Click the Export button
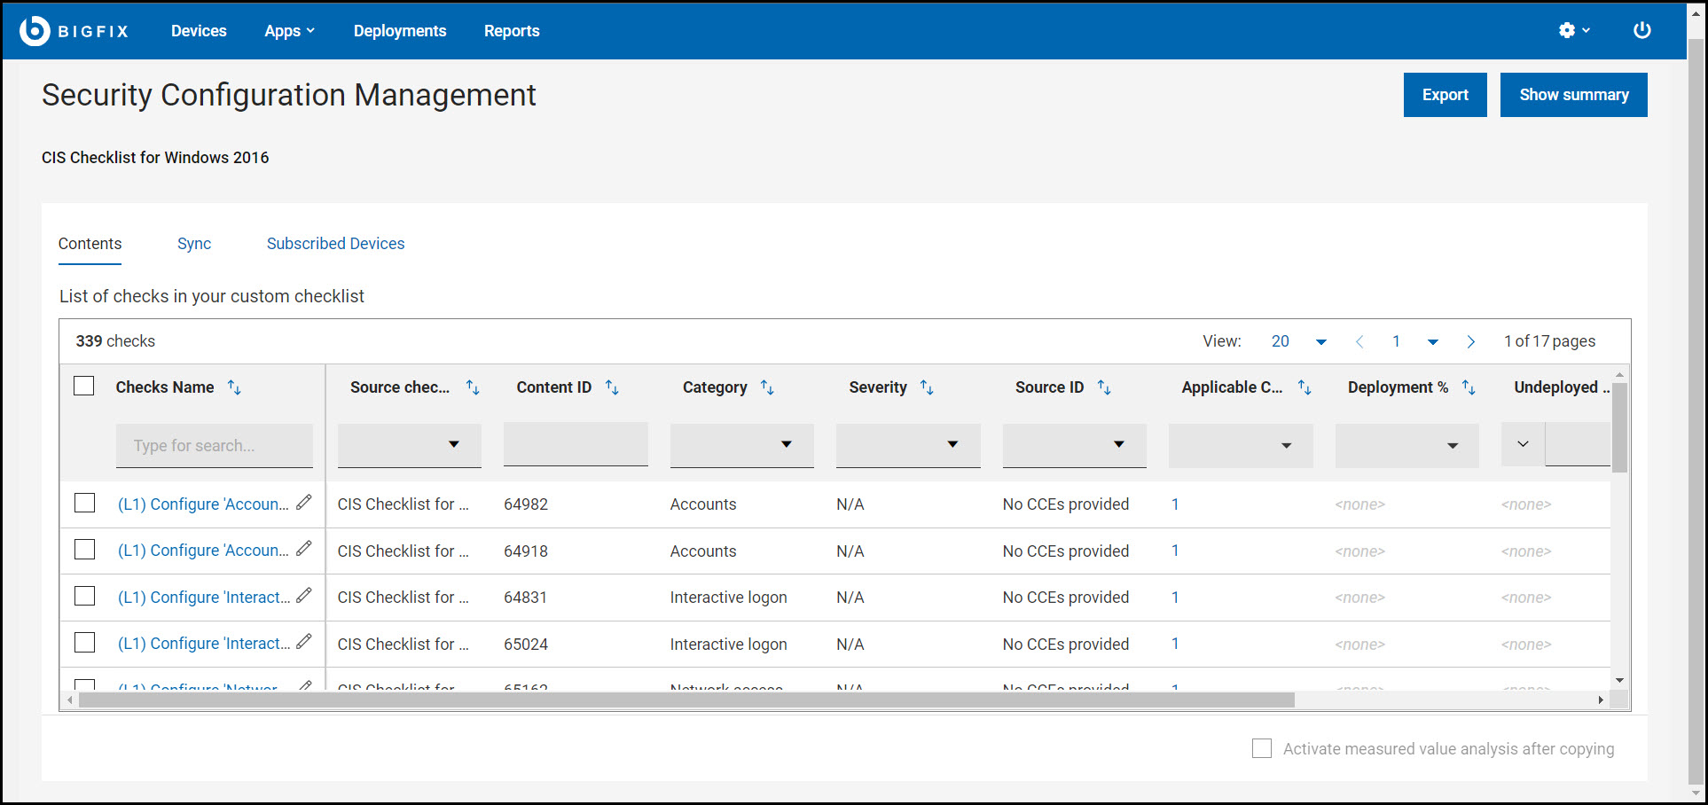The height and width of the screenshot is (805, 1708). pos(1445,95)
